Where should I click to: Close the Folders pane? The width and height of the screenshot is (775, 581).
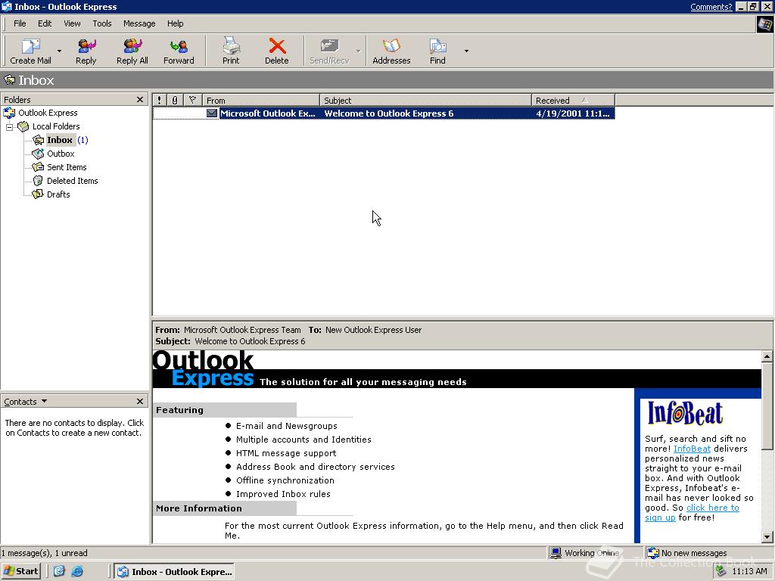(140, 100)
